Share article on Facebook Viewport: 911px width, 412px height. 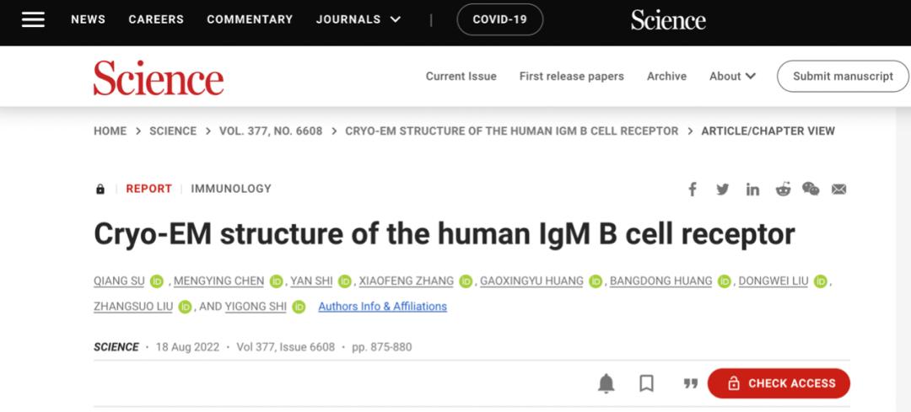pos(693,189)
